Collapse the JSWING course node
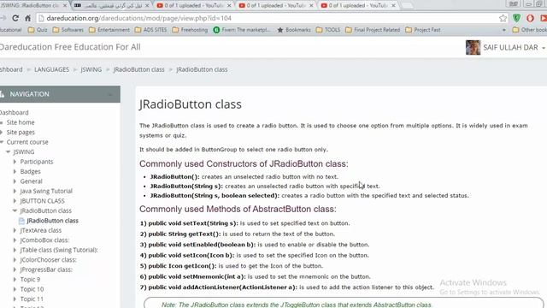The width and height of the screenshot is (547, 308). point(9,152)
